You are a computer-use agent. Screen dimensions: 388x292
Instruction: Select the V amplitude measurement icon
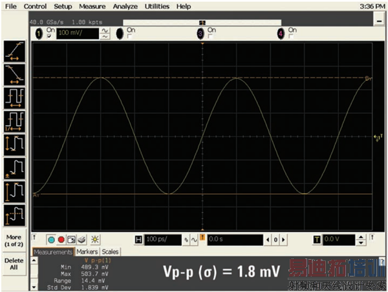14,192
